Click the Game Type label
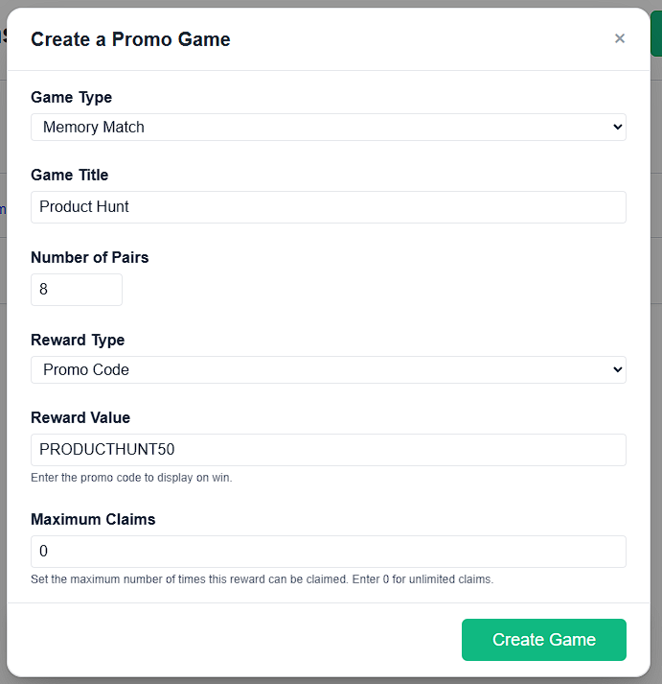This screenshot has height=684, width=662. tap(72, 97)
